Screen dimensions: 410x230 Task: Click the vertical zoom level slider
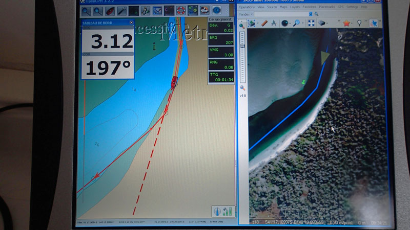point(242,57)
